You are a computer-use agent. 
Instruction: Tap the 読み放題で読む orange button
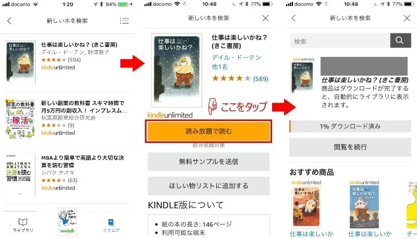[208, 131]
